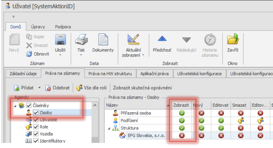Click Vozidla truck icon

tap(28, 134)
